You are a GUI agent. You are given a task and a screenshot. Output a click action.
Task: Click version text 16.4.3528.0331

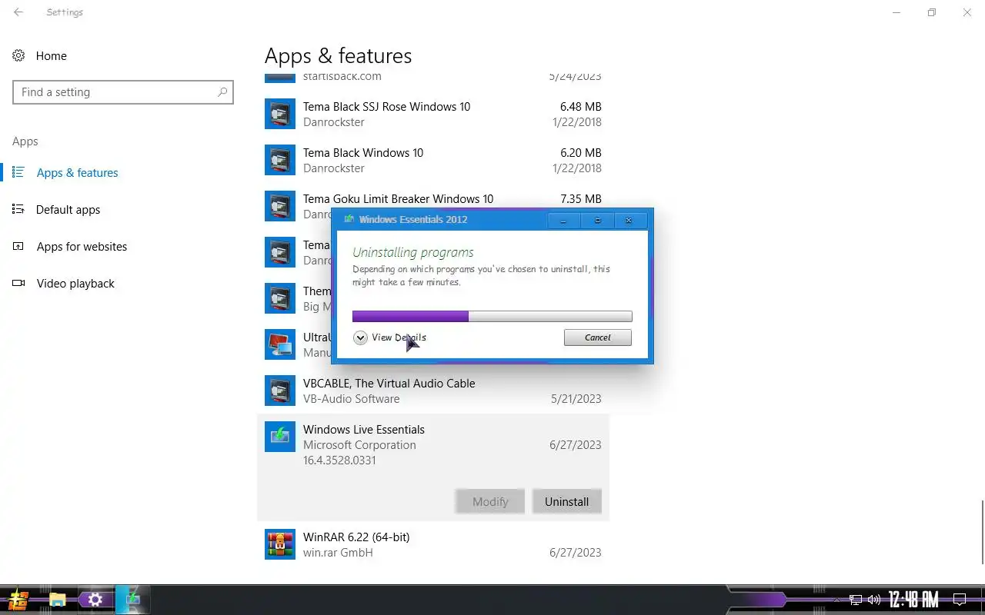pos(339,460)
